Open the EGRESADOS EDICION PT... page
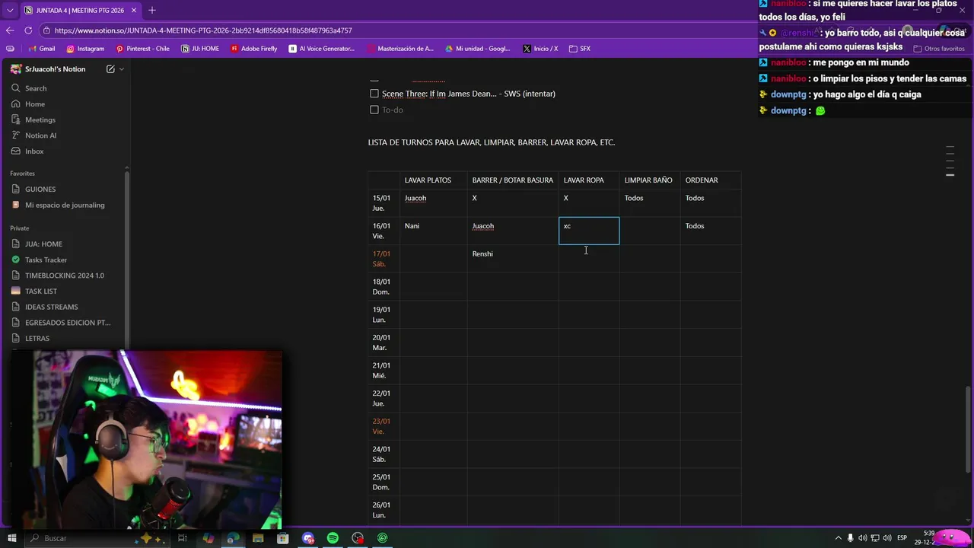 click(x=67, y=323)
